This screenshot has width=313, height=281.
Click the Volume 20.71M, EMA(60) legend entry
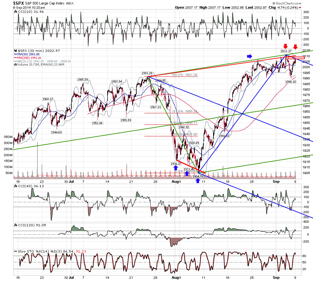pyautogui.click(x=41, y=64)
